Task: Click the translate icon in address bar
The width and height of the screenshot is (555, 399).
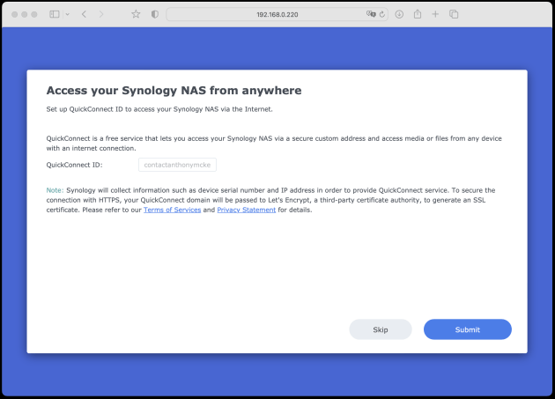Action: 371,14
